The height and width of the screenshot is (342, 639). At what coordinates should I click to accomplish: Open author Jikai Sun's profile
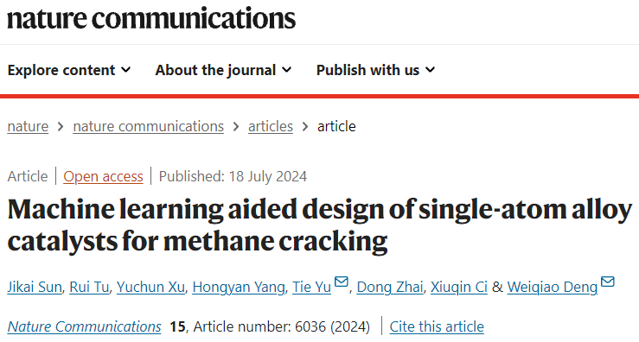click(35, 287)
